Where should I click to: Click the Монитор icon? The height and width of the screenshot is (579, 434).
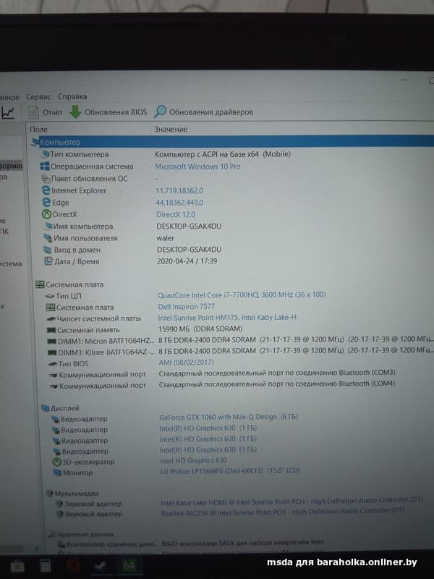click(57, 473)
